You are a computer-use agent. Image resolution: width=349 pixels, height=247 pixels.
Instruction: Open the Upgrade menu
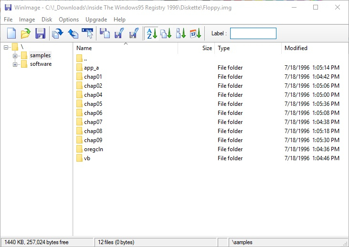click(96, 20)
